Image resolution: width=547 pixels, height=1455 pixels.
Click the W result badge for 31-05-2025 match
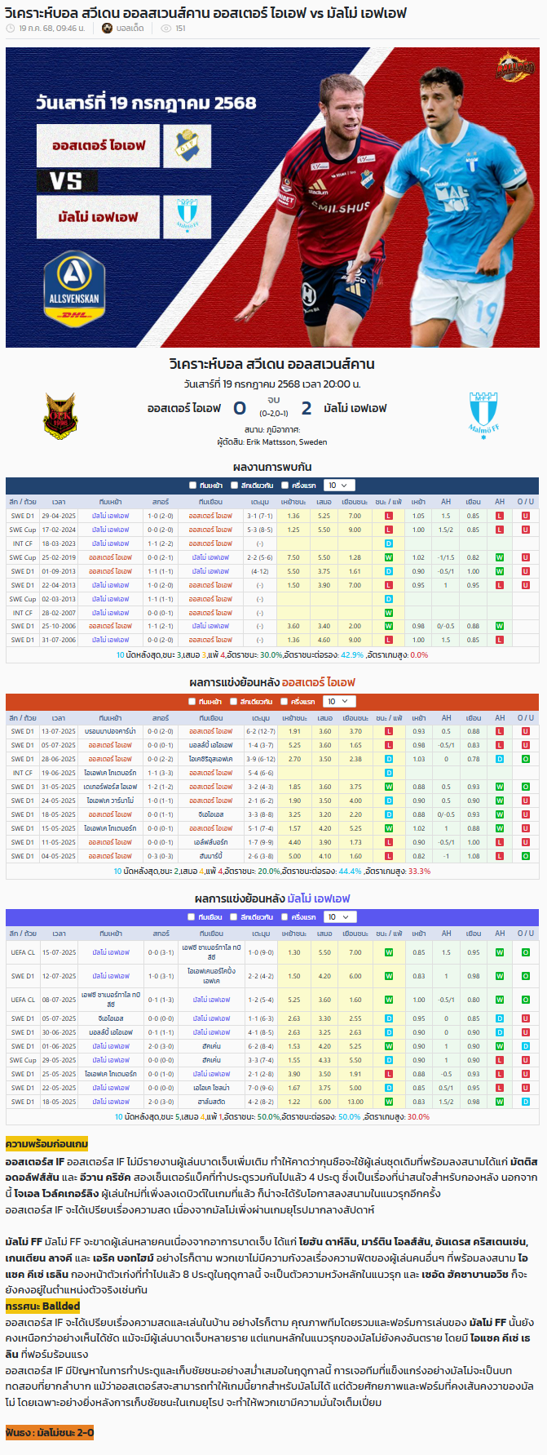coord(388,787)
